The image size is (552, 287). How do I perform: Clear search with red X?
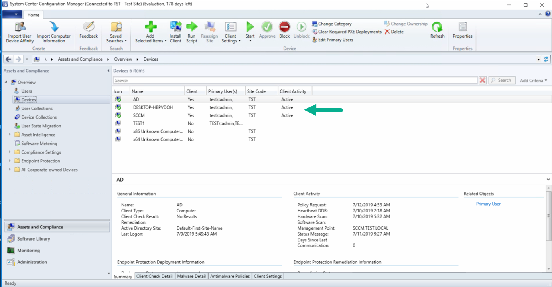(483, 81)
